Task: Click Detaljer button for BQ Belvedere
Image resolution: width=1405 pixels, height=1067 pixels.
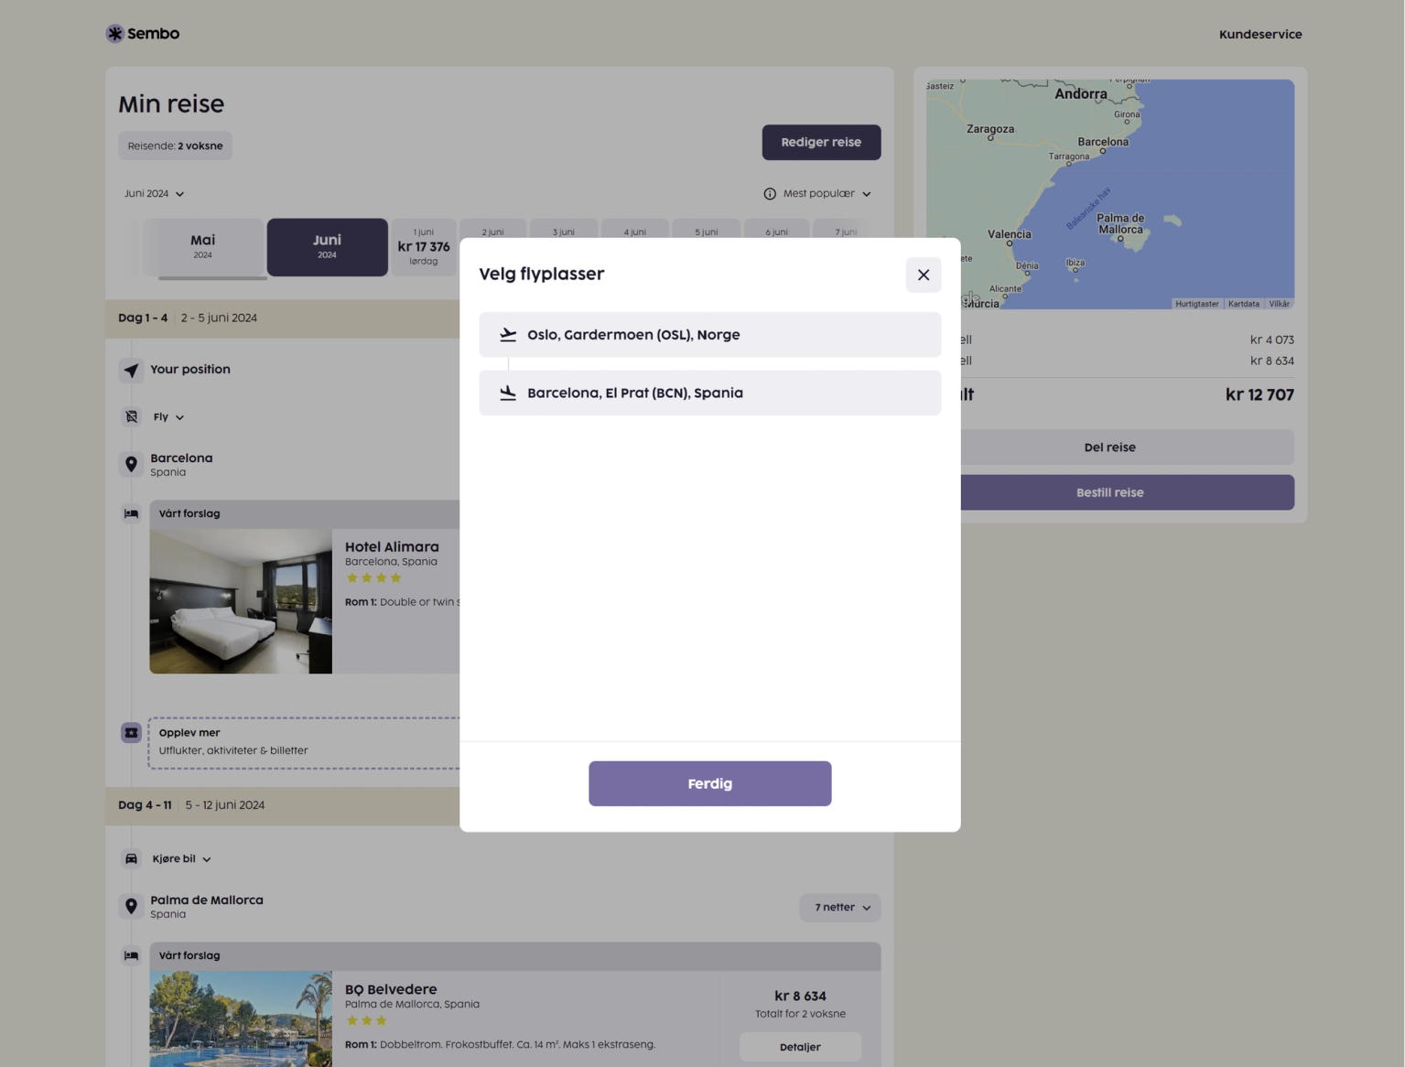Action: pyautogui.click(x=800, y=1047)
